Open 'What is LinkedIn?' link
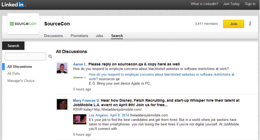 tap(204, 4)
